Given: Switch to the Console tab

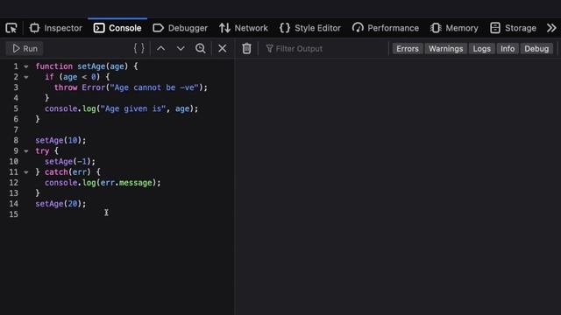Looking at the screenshot, I should coord(117,28).
